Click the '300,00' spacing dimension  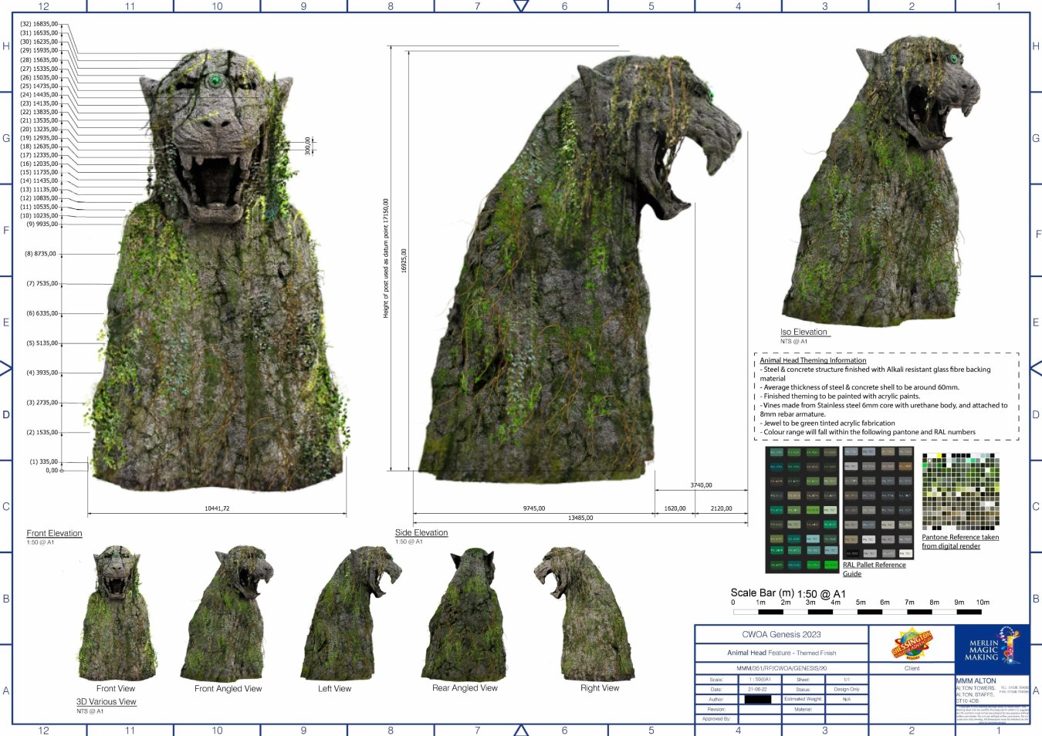coord(307,145)
